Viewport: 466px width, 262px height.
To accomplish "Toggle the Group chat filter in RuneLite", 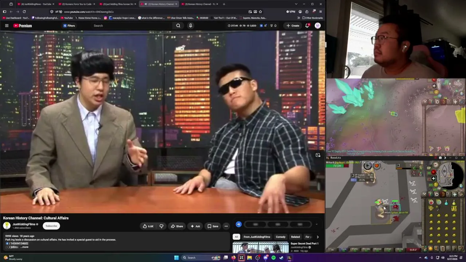I will click(x=400, y=250).
